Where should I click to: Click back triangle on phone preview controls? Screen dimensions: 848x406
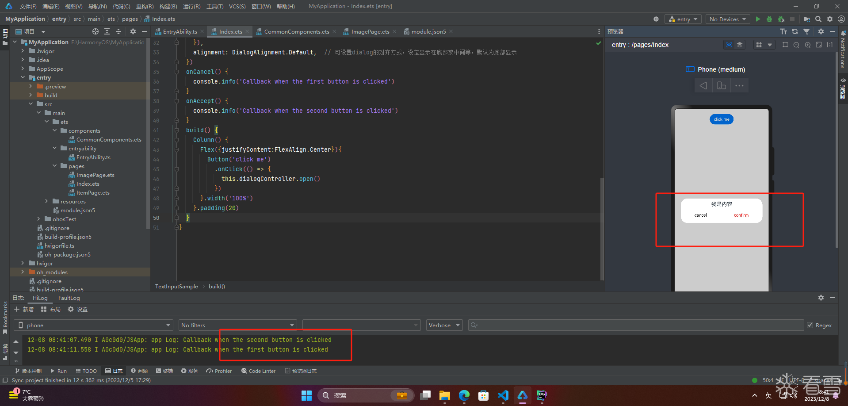pos(703,85)
